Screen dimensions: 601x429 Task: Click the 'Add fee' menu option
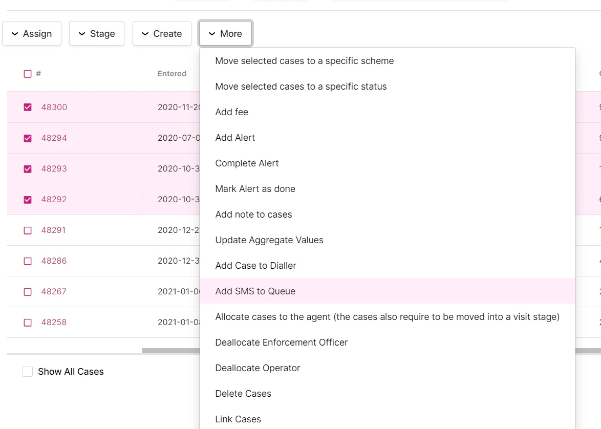click(231, 112)
